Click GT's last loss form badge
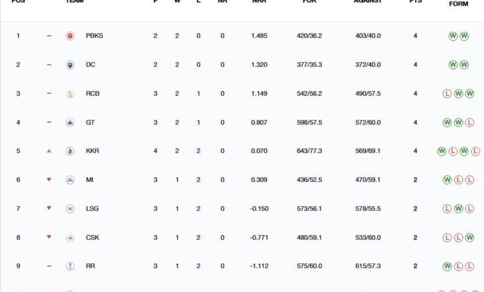 (470, 122)
